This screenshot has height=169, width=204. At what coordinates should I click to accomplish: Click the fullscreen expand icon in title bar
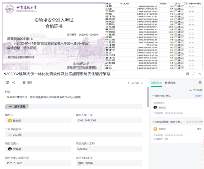[x=193, y=74]
